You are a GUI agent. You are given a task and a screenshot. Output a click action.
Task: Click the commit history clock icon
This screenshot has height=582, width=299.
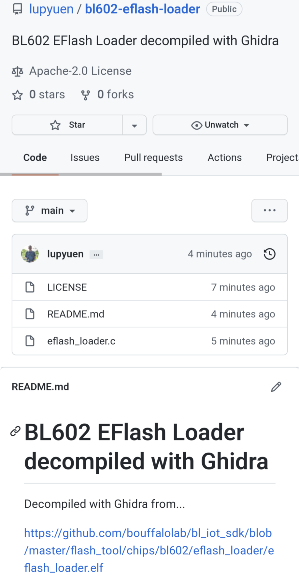pos(269,254)
